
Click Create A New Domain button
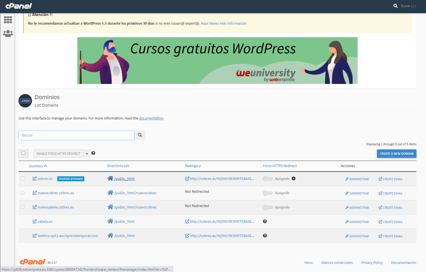point(397,154)
